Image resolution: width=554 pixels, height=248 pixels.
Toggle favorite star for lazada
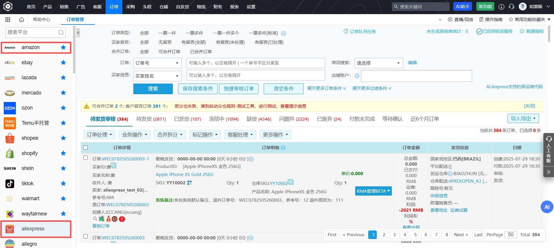[63, 77]
